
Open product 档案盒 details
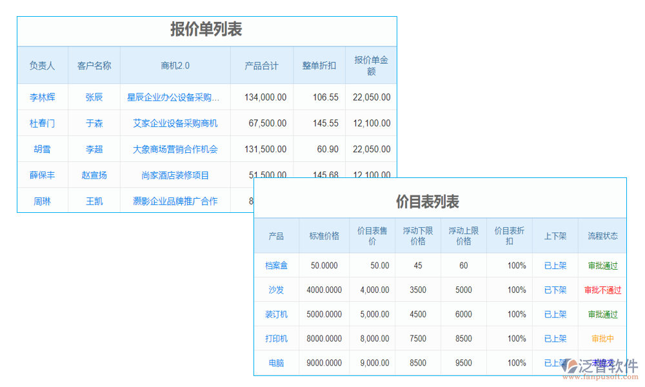pos(276,265)
